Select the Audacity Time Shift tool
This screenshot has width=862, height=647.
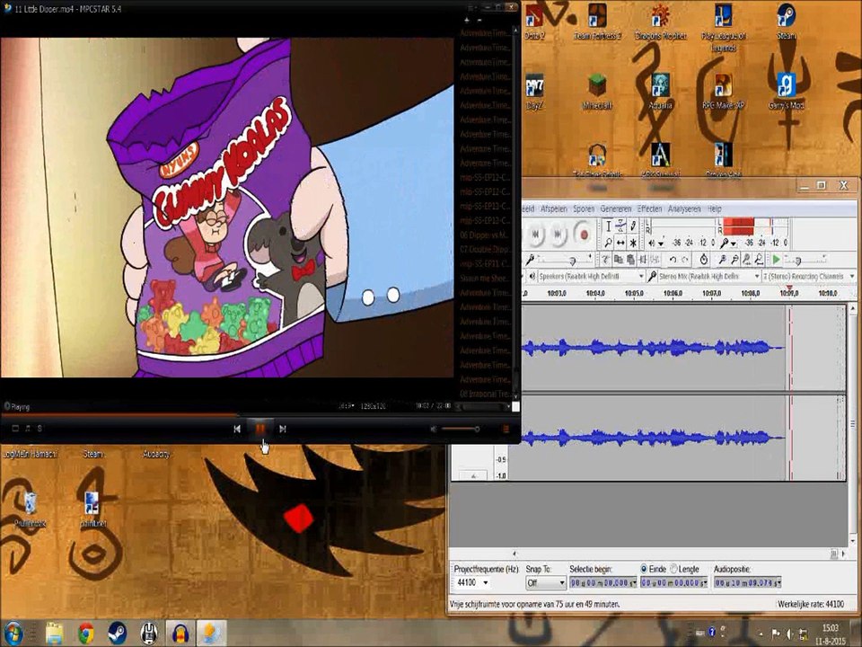(x=620, y=243)
